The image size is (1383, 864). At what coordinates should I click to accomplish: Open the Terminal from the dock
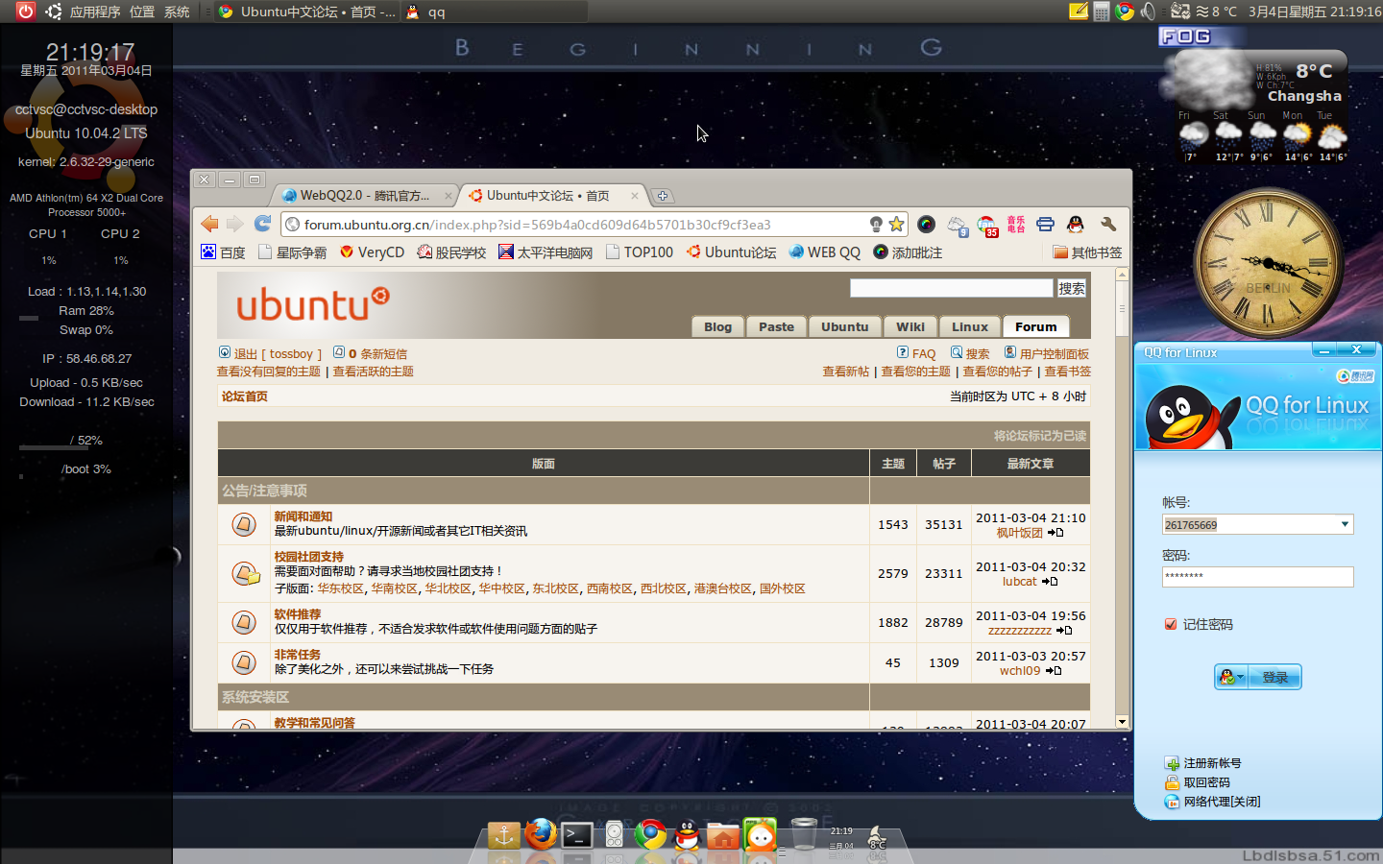tap(577, 835)
